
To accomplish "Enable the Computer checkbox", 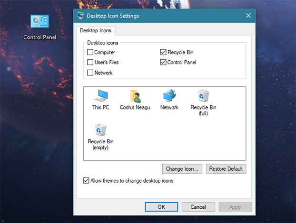I will tap(90, 52).
